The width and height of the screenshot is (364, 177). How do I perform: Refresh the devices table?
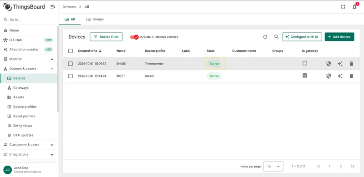point(265,37)
